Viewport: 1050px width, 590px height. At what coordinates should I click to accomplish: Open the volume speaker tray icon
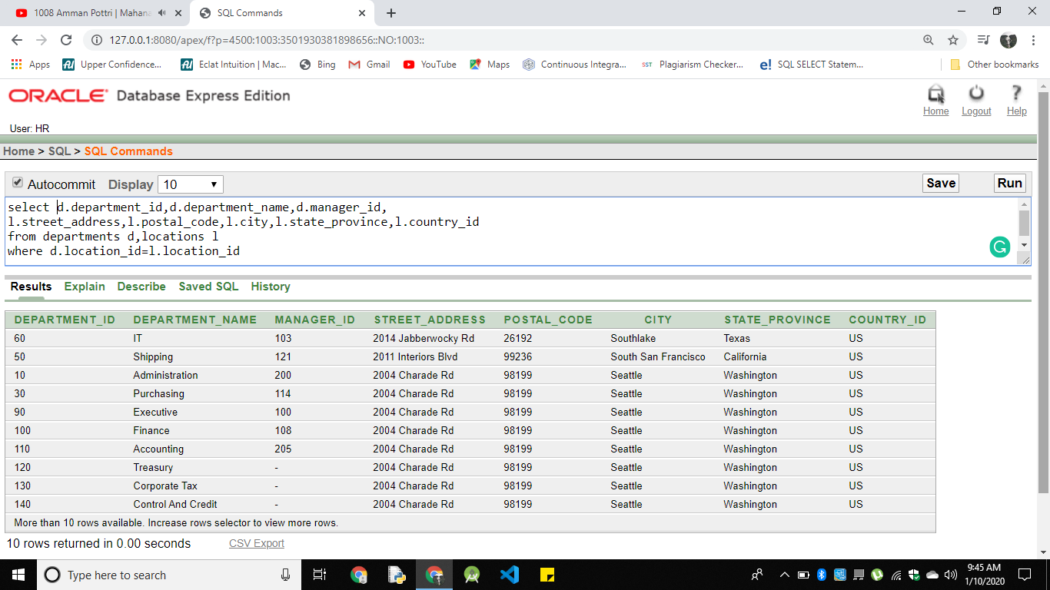[x=951, y=575]
